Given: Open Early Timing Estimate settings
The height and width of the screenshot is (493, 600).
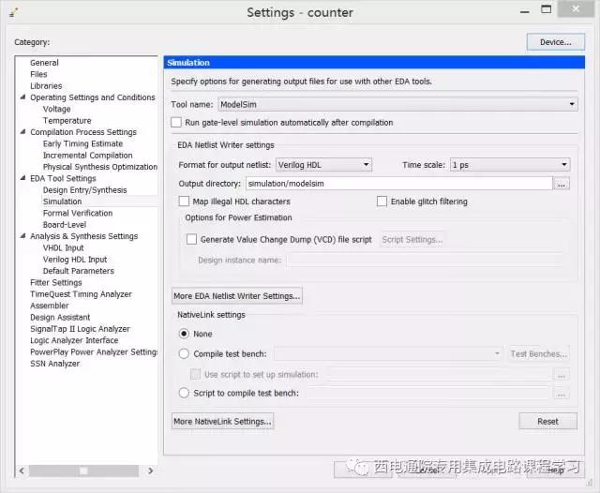Looking at the screenshot, I should (x=82, y=143).
